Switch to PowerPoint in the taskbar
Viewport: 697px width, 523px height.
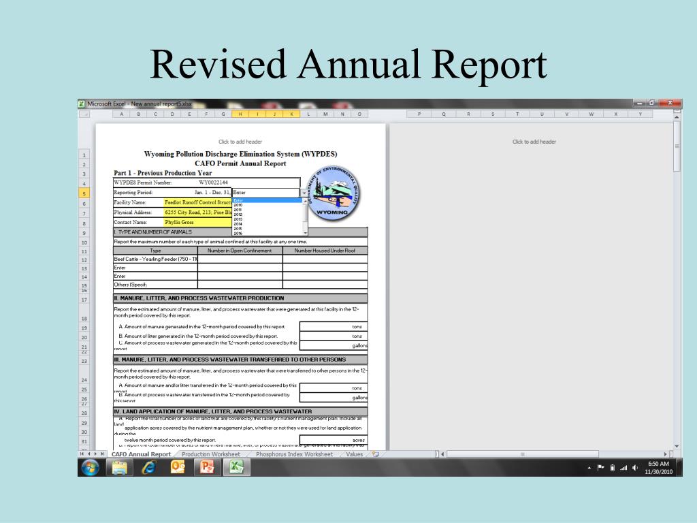[x=207, y=467]
